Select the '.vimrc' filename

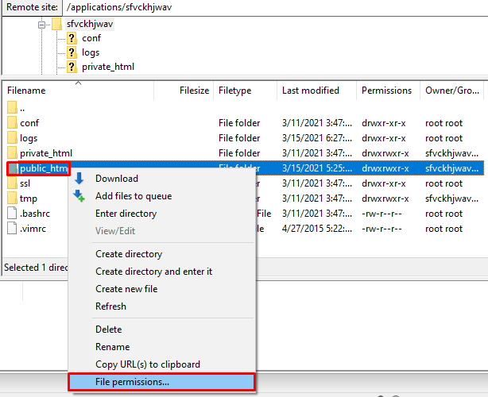(33, 229)
